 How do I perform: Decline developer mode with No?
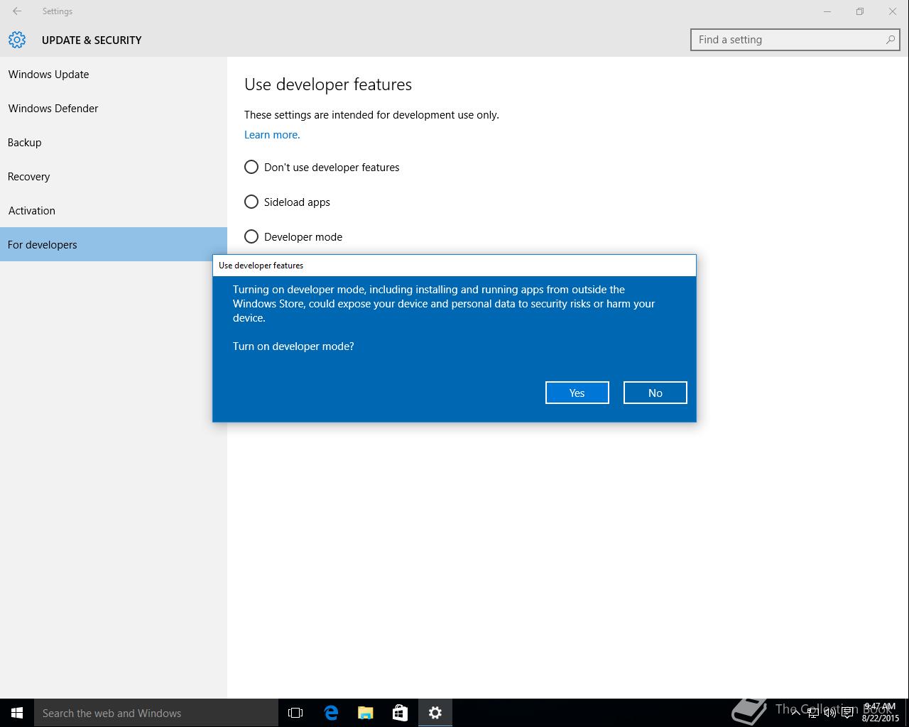(x=655, y=393)
